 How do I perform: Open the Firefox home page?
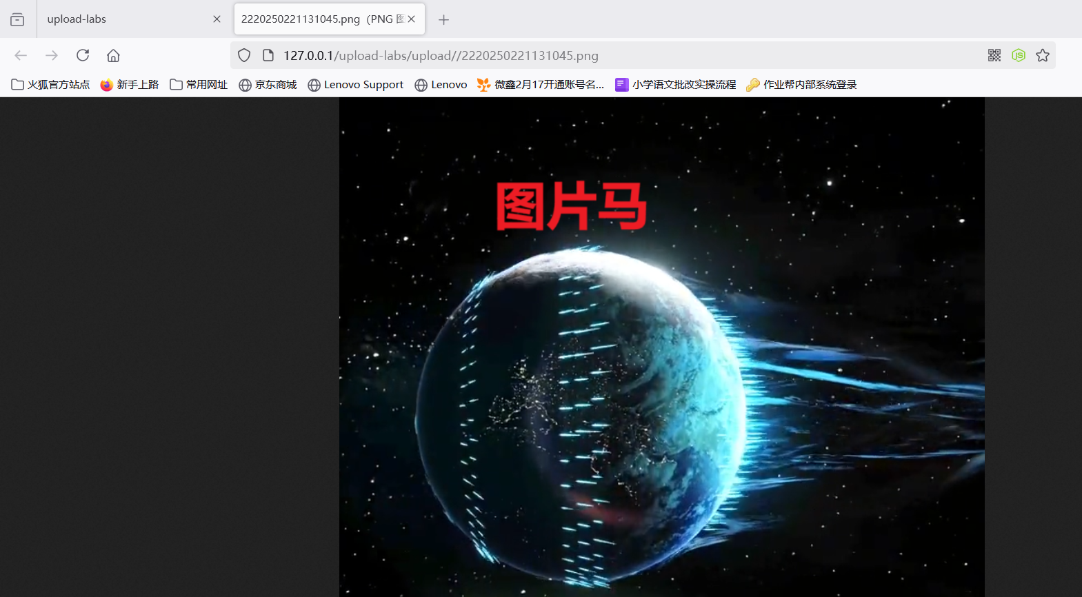[x=113, y=55]
